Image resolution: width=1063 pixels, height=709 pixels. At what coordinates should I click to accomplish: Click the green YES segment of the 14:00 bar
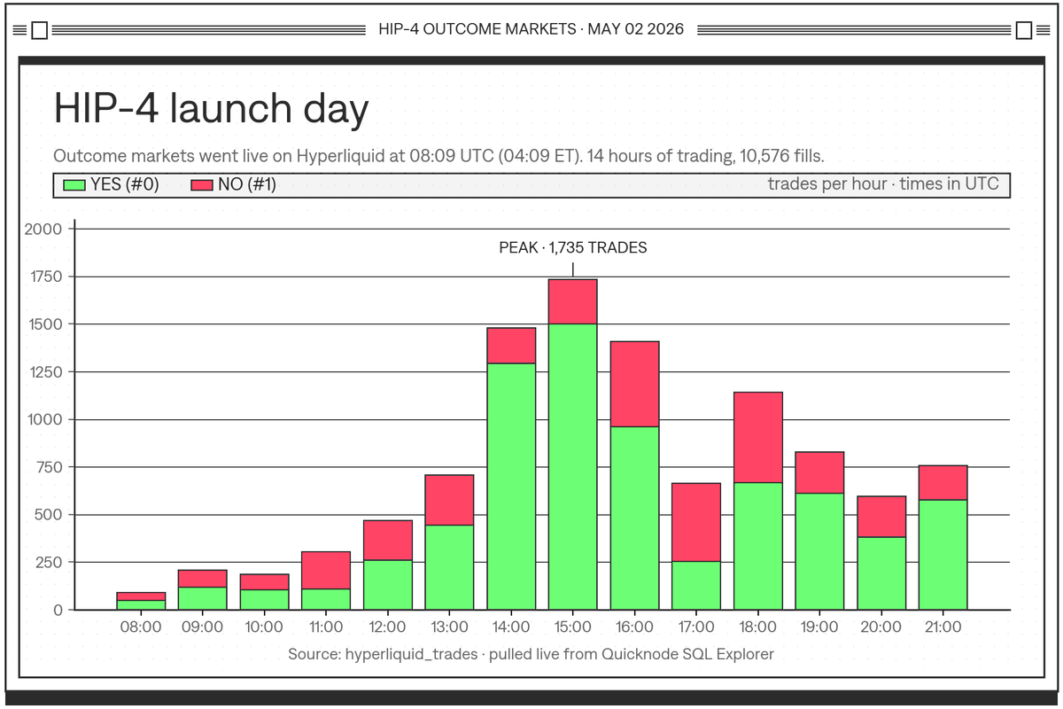(511, 487)
